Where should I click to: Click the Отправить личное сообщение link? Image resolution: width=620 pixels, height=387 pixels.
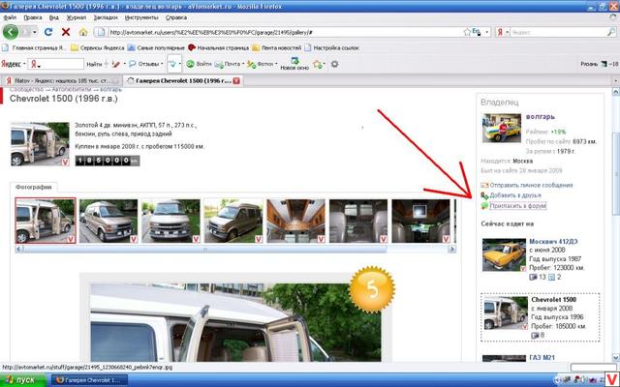pyautogui.click(x=531, y=185)
